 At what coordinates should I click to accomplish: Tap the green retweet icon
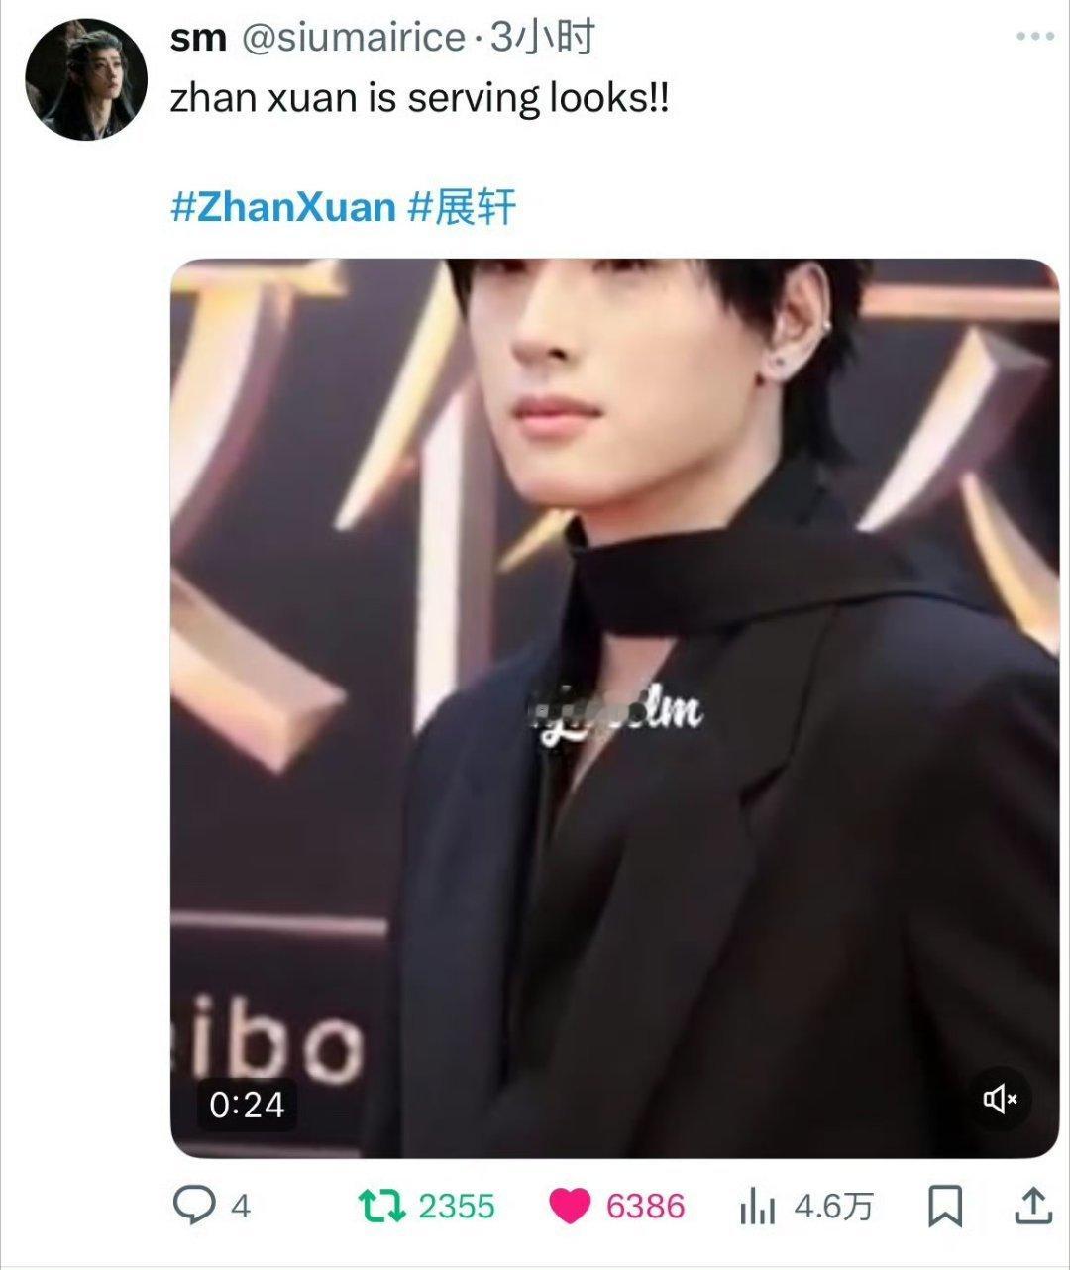[381, 1206]
